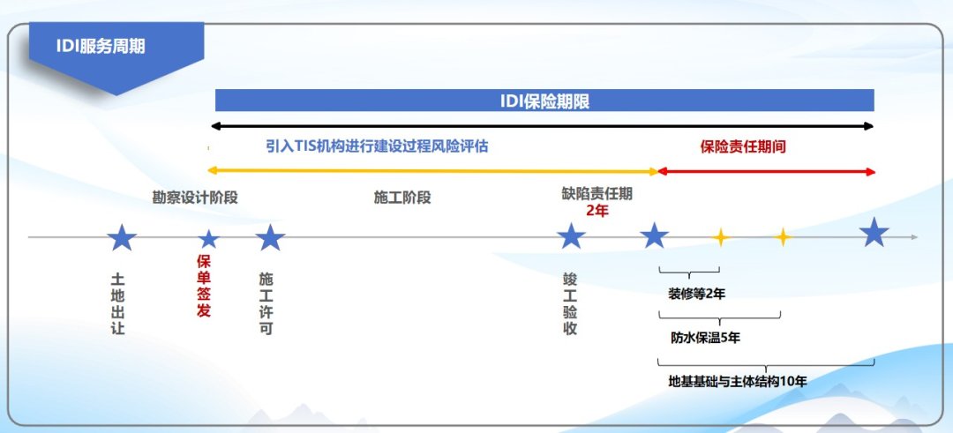Click the second yellow sparkle on the timeline

click(783, 237)
